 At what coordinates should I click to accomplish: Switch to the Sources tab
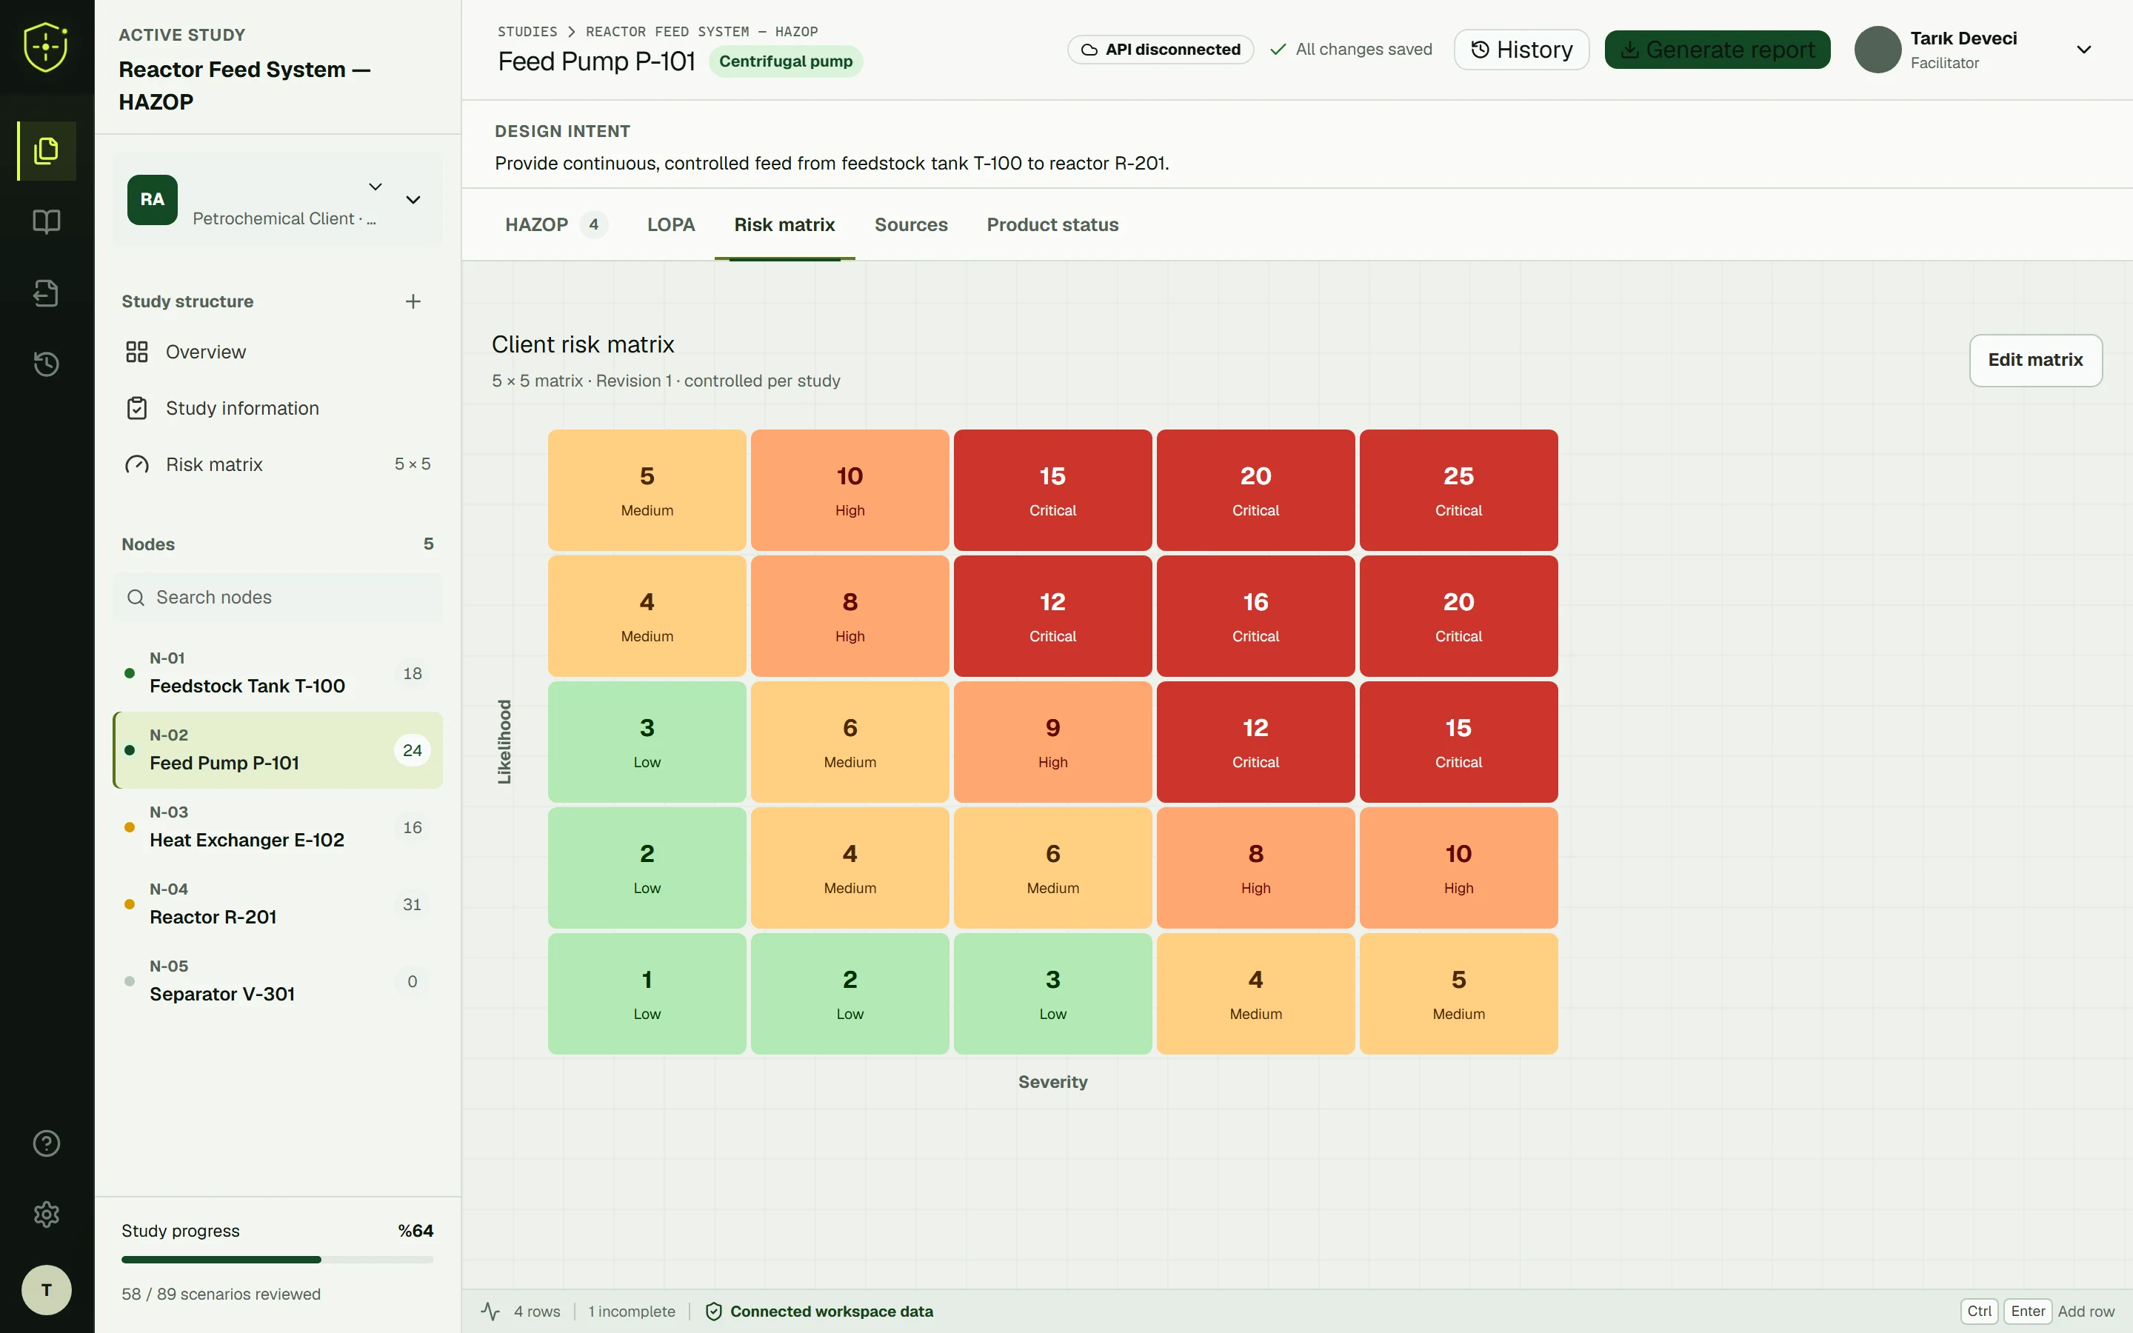coord(910,225)
